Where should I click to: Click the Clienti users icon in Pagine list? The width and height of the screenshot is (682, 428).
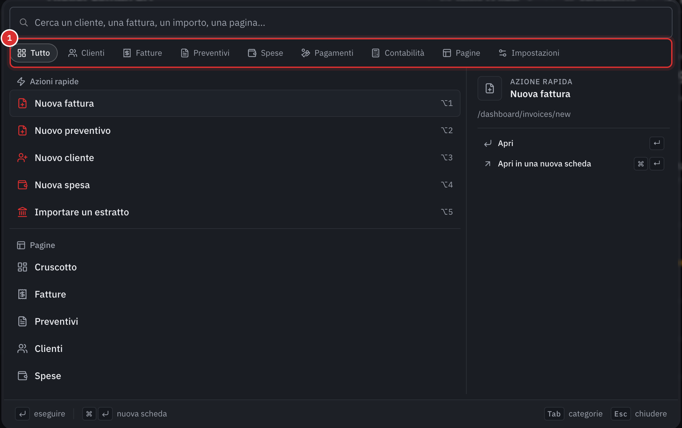(22, 349)
